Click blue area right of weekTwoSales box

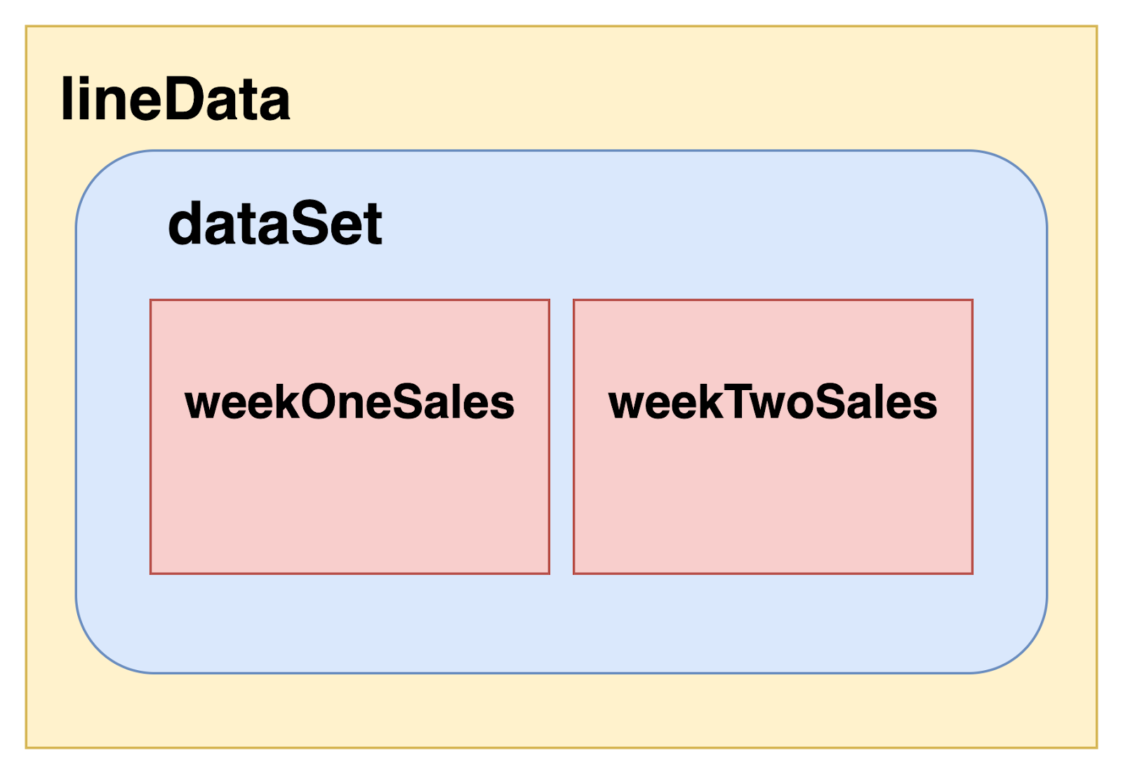click(x=1009, y=436)
